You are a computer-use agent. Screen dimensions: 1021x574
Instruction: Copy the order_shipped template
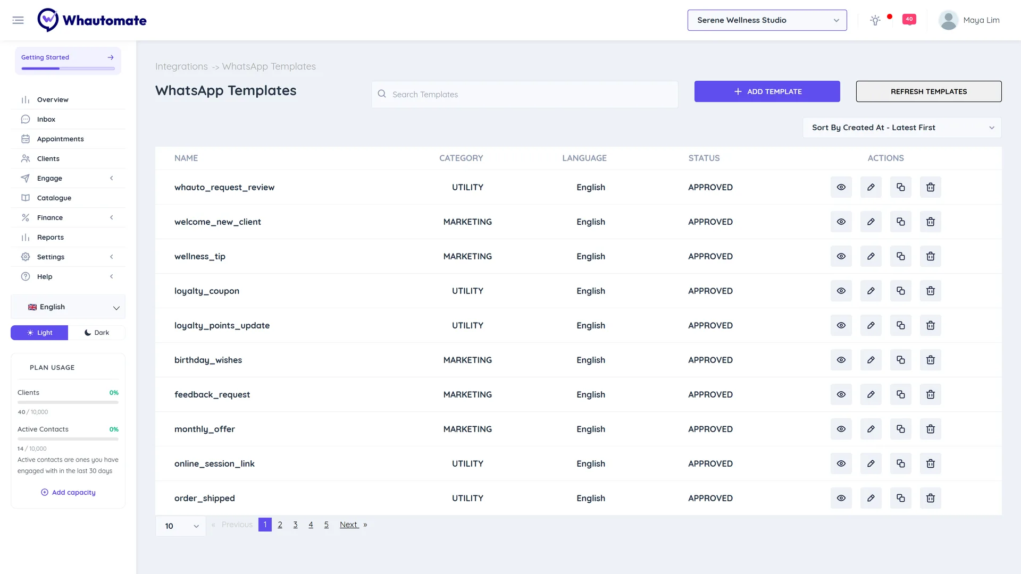901,498
